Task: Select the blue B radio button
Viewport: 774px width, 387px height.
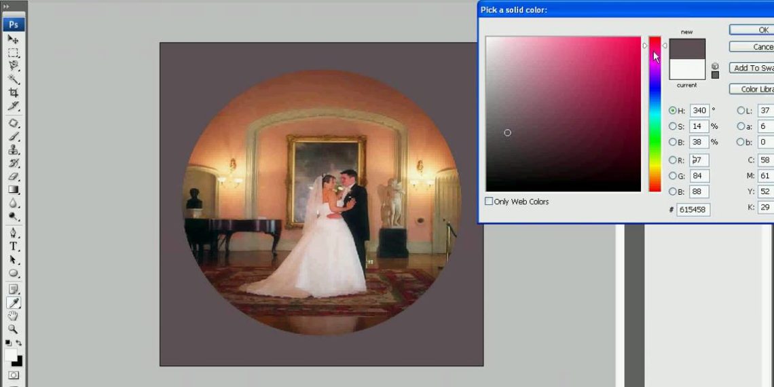Action: (x=672, y=191)
